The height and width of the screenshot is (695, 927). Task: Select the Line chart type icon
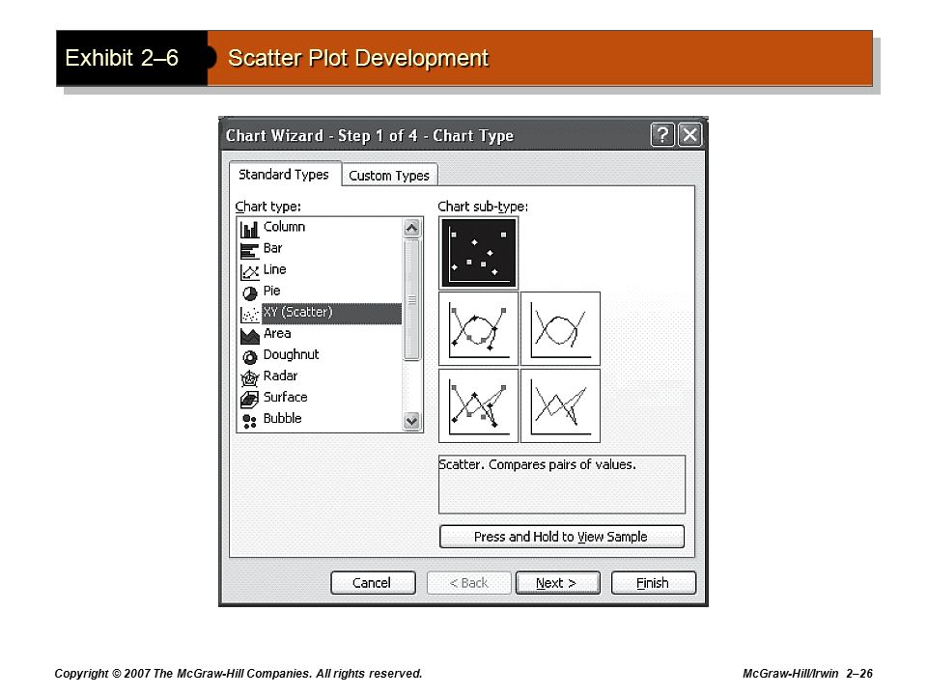click(x=249, y=272)
